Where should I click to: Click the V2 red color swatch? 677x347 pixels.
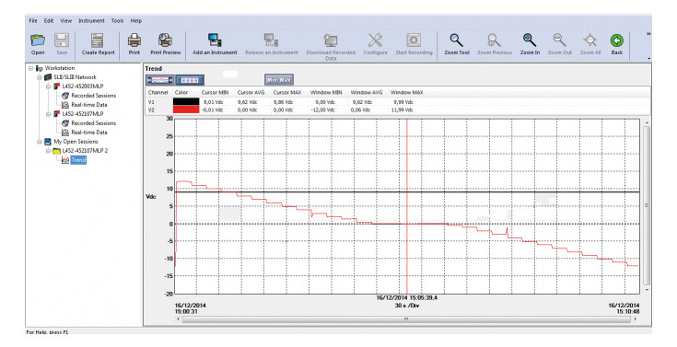tap(186, 110)
